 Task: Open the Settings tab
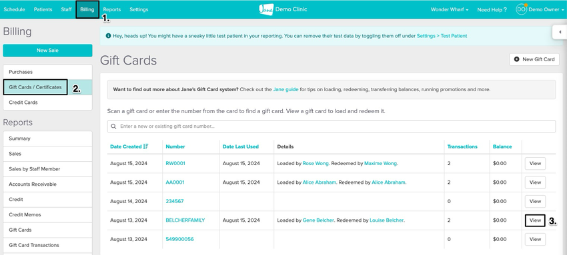139,9
